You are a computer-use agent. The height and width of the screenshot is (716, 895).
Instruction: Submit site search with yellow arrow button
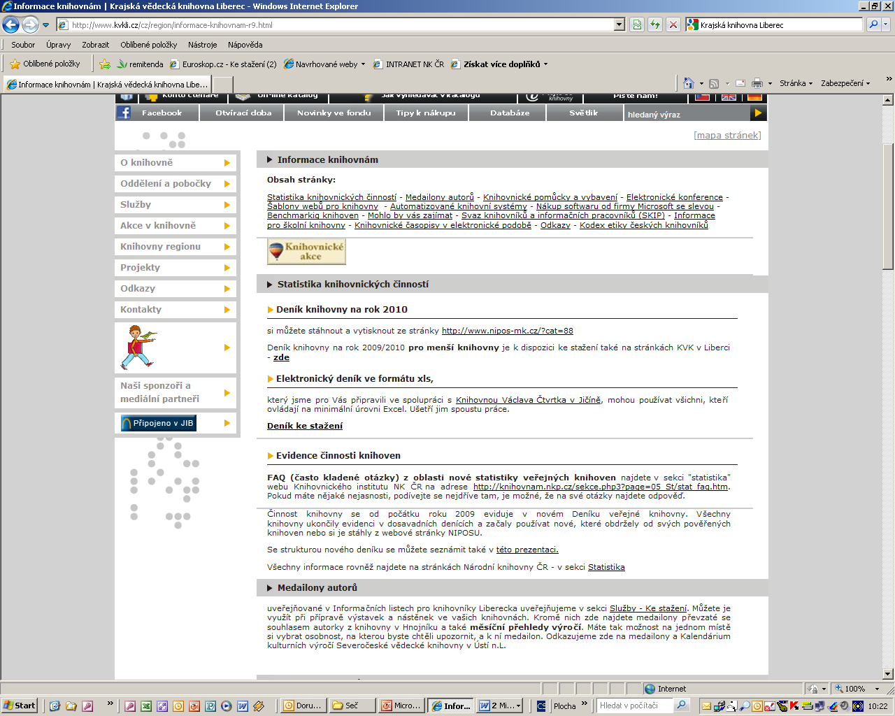(758, 113)
